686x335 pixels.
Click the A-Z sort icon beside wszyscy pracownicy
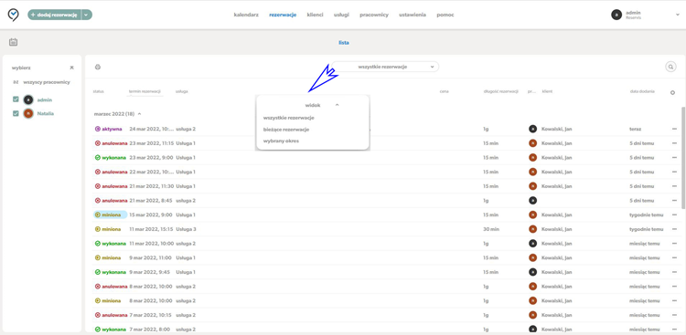click(x=16, y=82)
